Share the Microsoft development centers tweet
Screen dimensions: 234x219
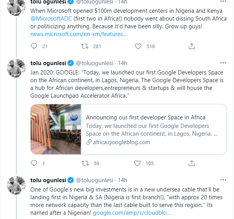[192, 46]
